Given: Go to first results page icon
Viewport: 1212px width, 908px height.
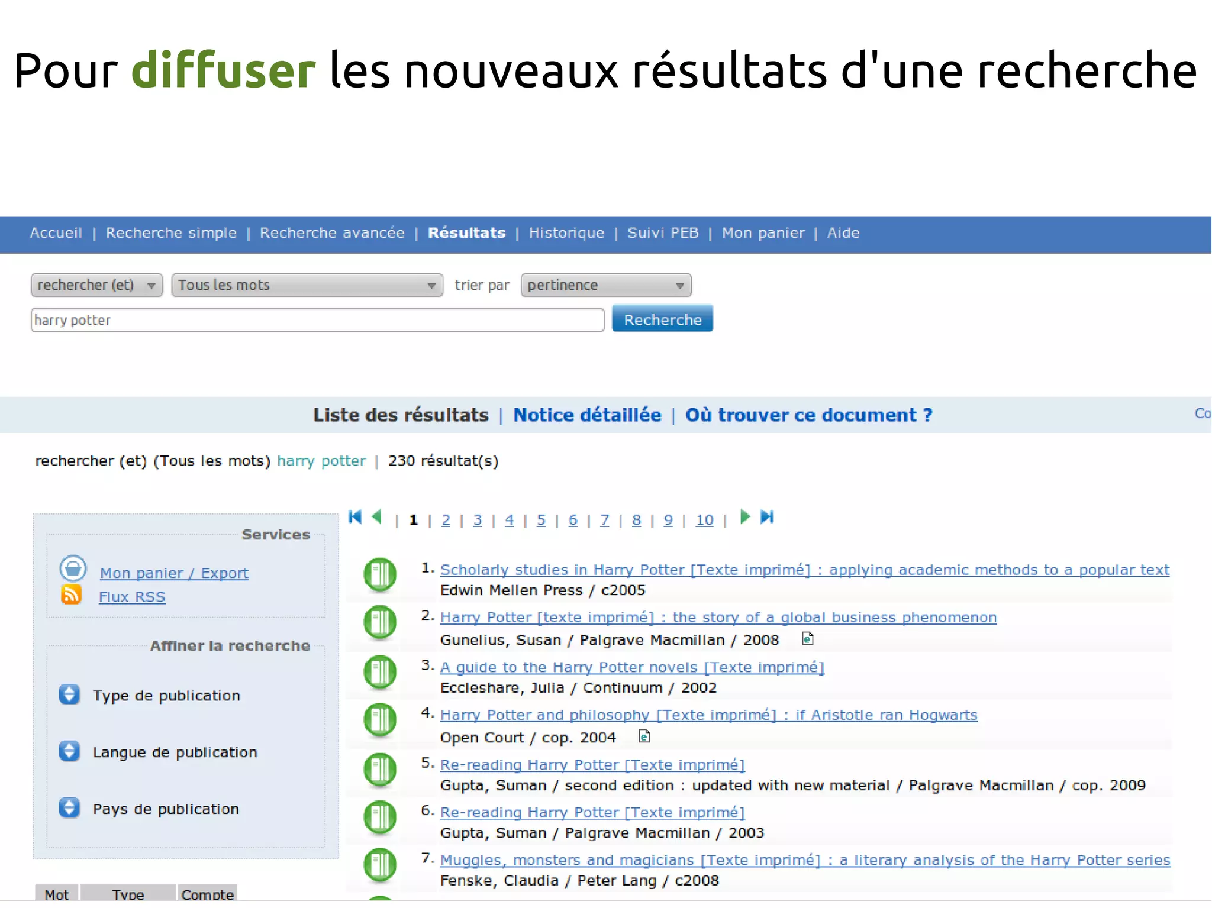Looking at the screenshot, I should [x=355, y=517].
